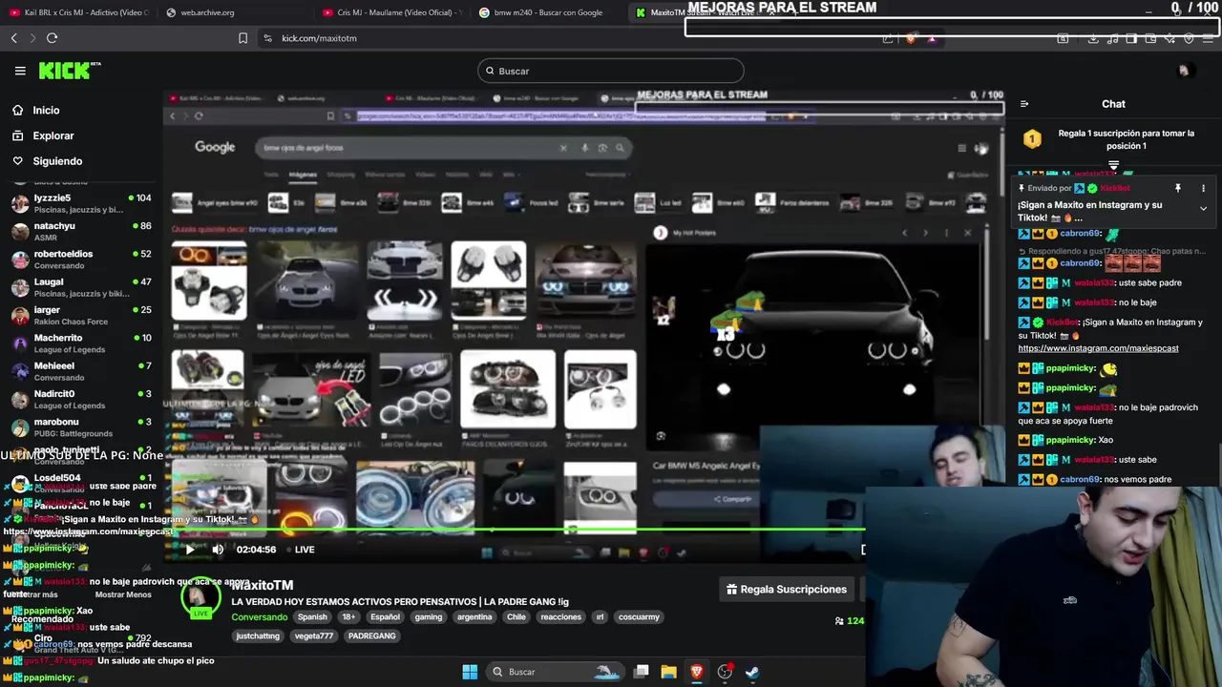
Task: Switch to bmw m240 Google tab
Action: tap(549, 12)
